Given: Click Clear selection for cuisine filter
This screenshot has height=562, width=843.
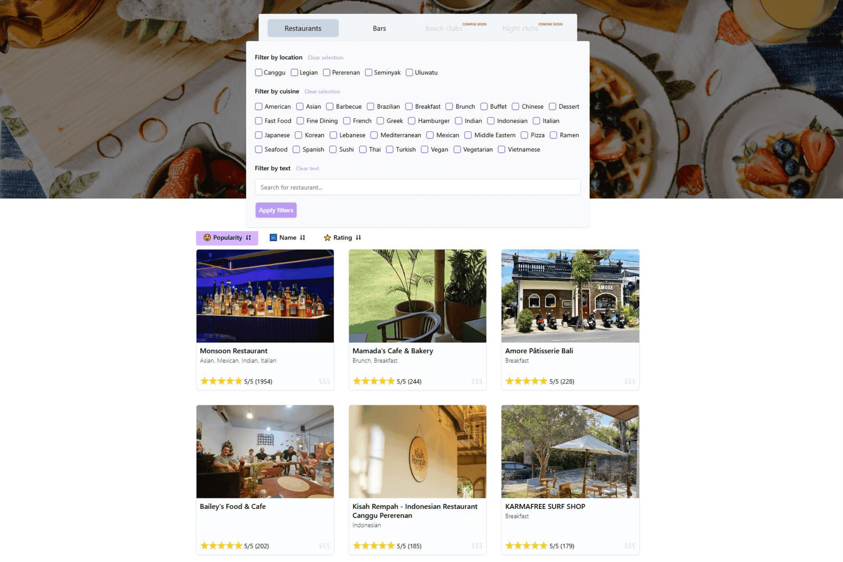Looking at the screenshot, I should point(322,91).
